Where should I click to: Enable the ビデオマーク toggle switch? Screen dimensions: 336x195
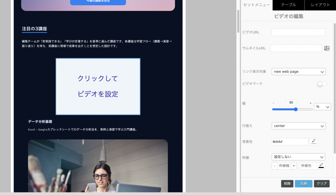322,84
